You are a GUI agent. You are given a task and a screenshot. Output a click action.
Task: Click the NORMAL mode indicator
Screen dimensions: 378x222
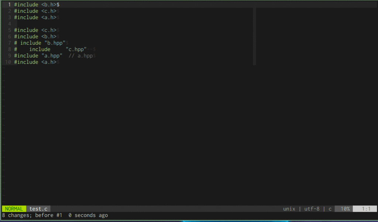point(14,208)
